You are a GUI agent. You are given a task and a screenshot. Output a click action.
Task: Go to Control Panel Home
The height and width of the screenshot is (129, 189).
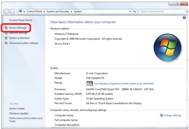21,20
